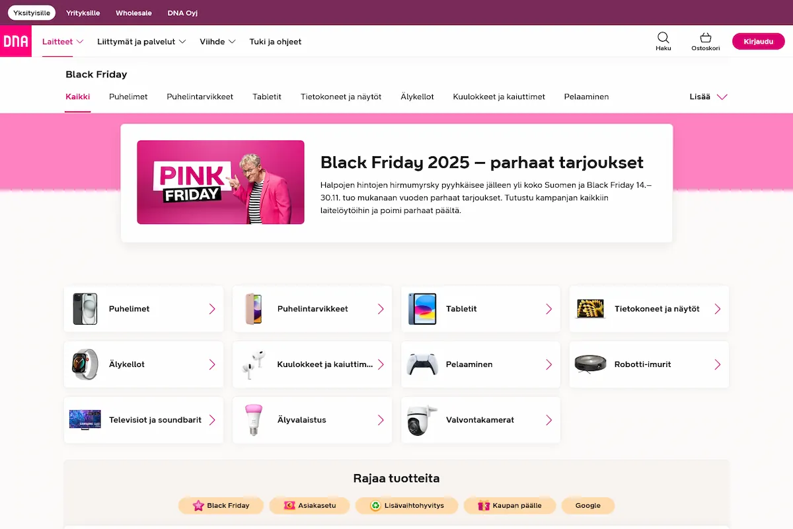The height and width of the screenshot is (529, 793).
Task: Open the Ostoskori shopping cart
Action: click(x=705, y=41)
